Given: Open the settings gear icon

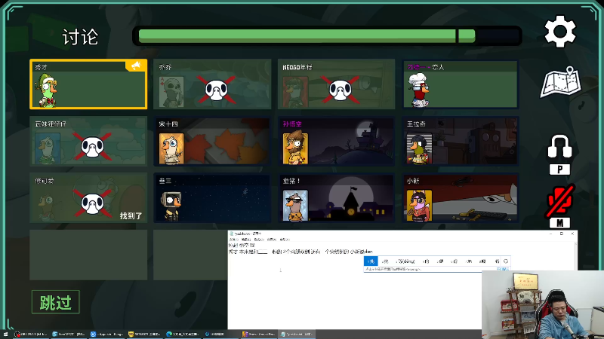Looking at the screenshot, I should 560,32.
